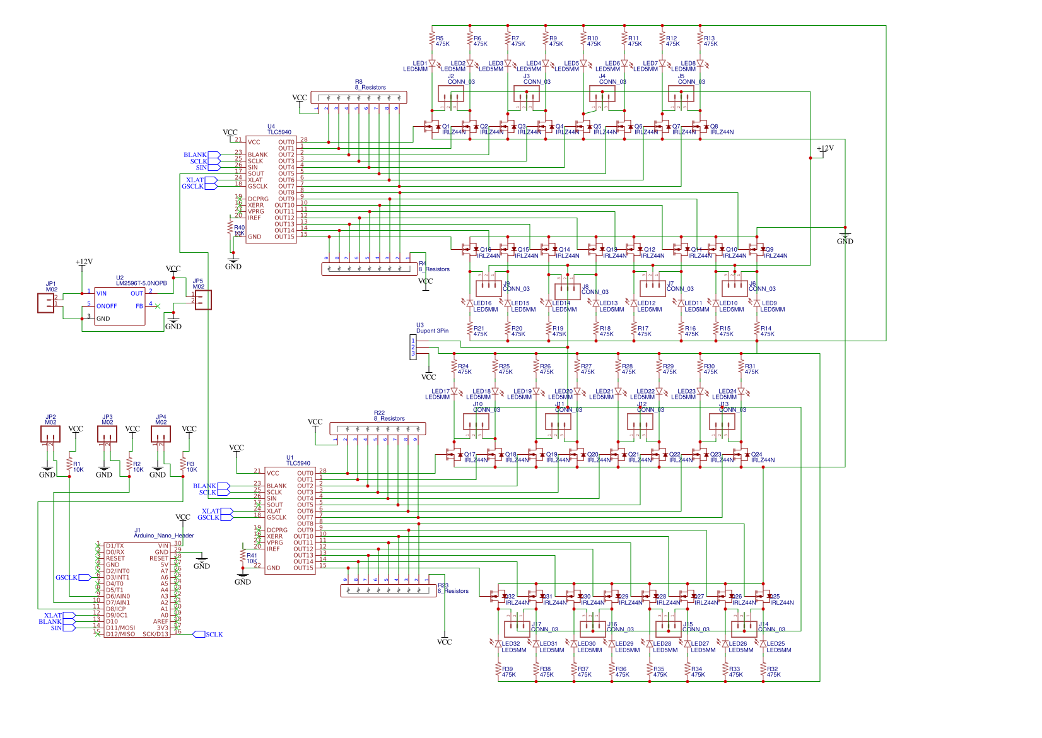Viewport: 1042px width, 738px height.
Task: Select the R23 8_Resistors network symbol
Action: [x=389, y=591]
